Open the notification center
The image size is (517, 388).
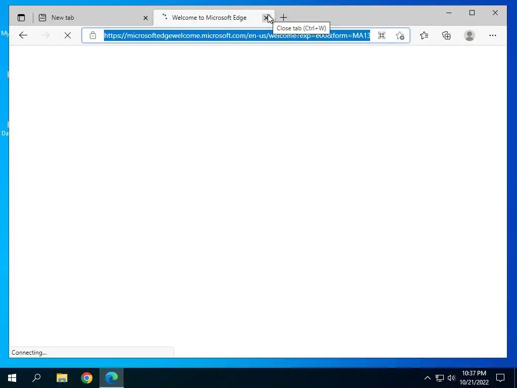click(x=500, y=378)
